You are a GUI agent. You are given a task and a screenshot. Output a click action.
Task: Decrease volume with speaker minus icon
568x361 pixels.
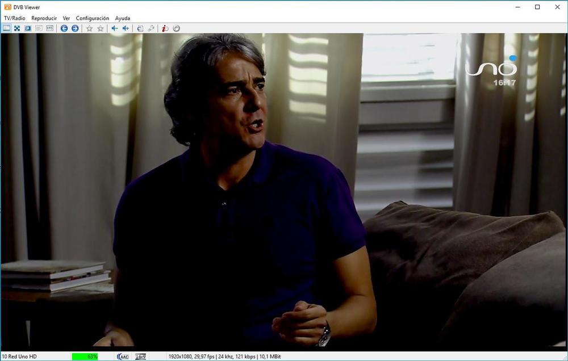tap(115, 28)
